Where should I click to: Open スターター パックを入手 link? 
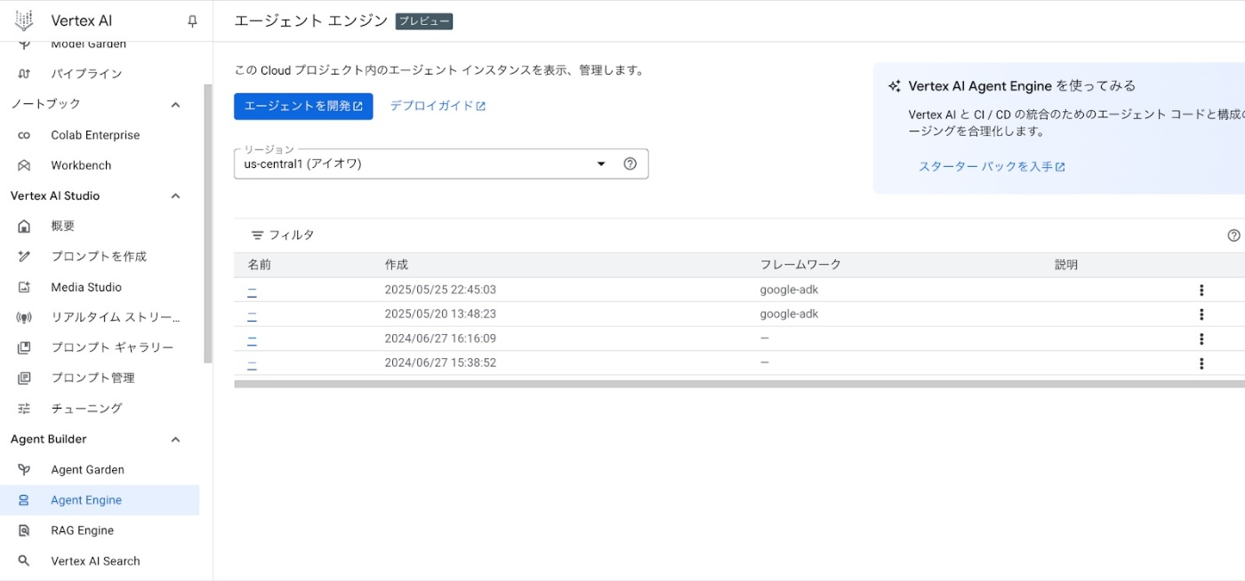click(992, 167)
